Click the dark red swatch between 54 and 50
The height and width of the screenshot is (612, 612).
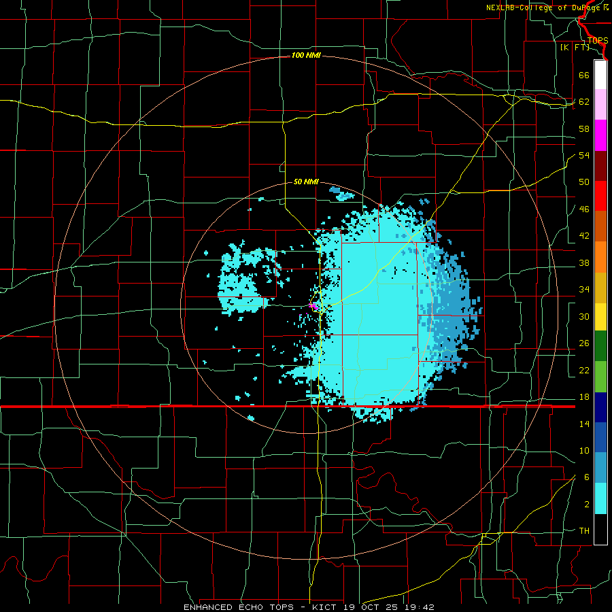click(600, 166)
